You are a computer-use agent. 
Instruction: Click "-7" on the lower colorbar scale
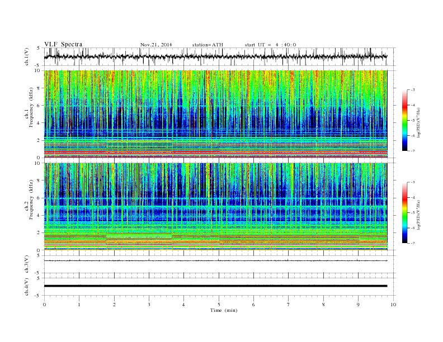(x=412, y=243)
